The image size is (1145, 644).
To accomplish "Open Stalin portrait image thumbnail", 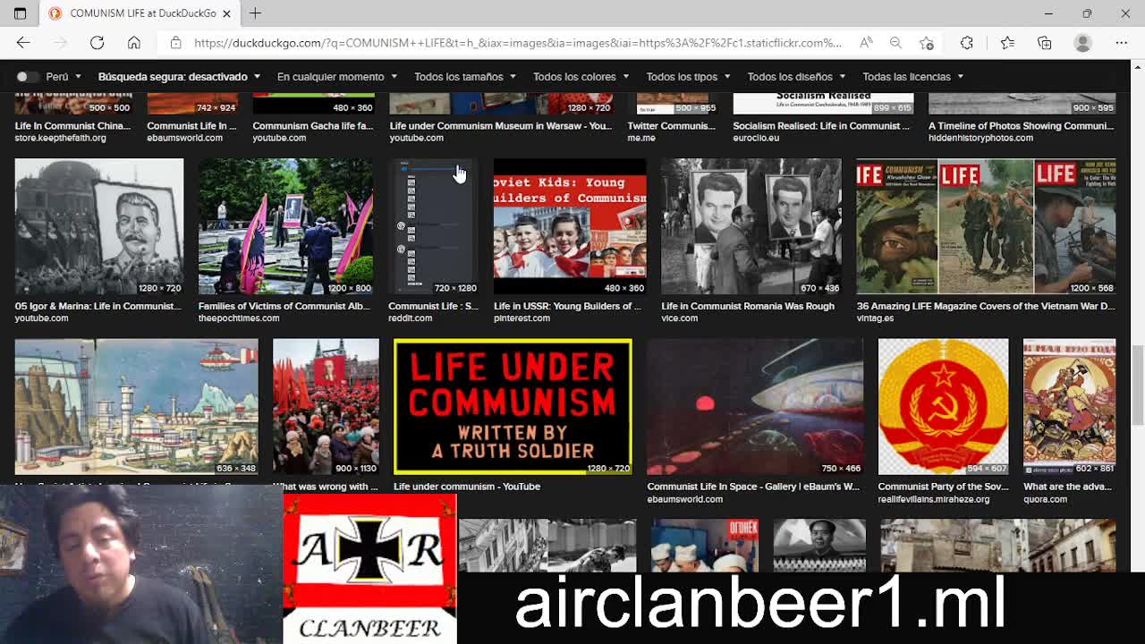I will (x=99, y=226).
